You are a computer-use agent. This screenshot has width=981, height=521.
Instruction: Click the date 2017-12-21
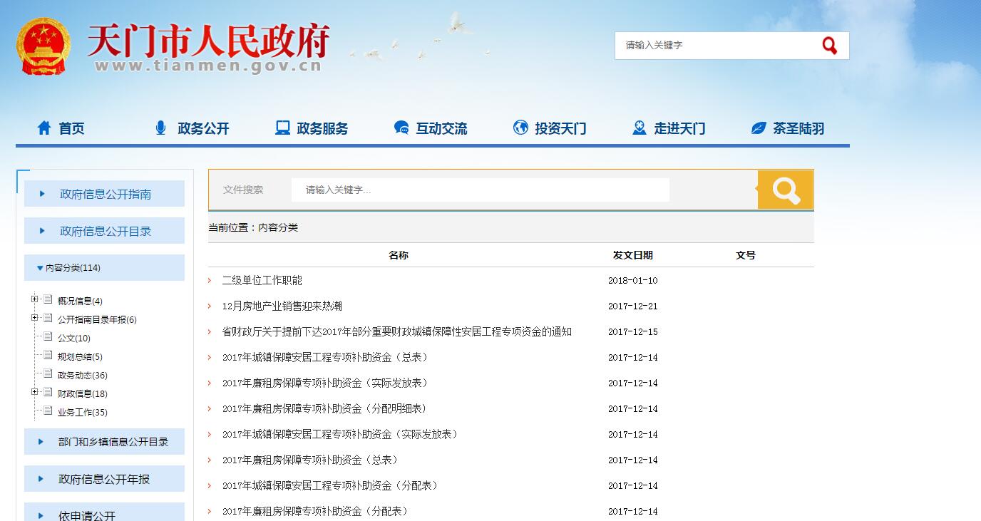632,306
